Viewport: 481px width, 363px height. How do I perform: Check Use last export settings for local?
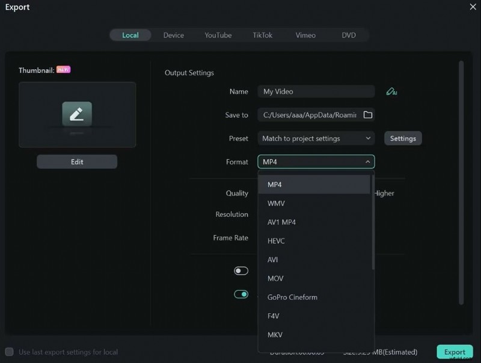click(10, 352)
